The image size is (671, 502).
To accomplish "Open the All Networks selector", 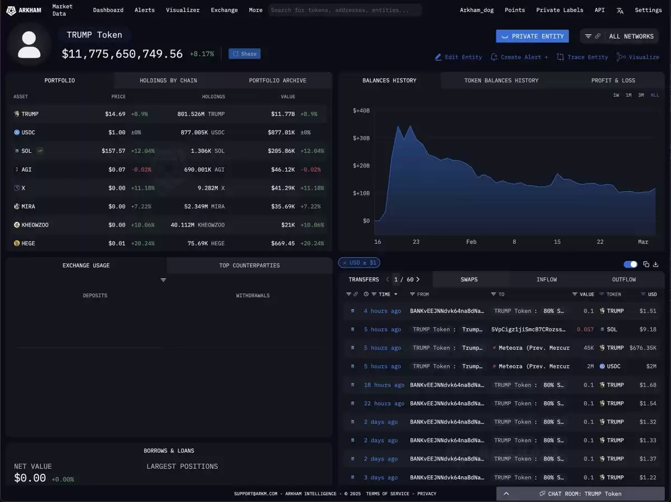I will point(631,36).
